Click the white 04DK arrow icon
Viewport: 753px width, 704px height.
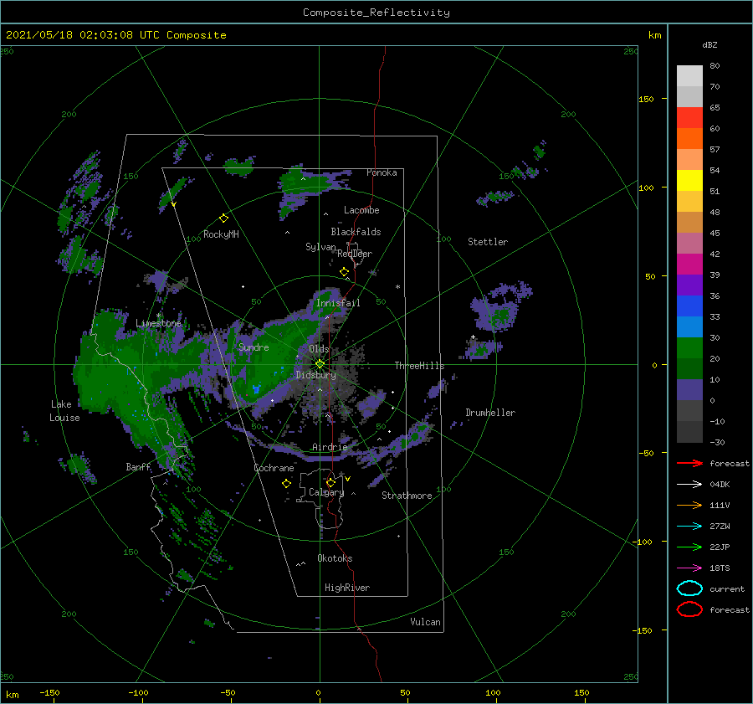coord(689,484)
